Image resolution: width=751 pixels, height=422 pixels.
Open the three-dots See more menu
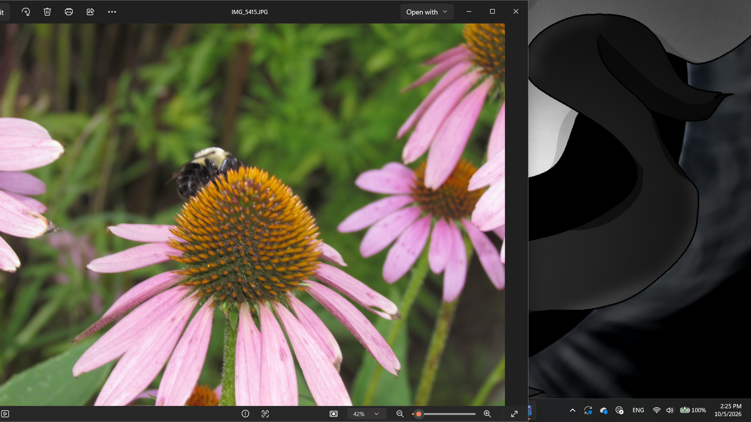[x=112, y=12]
